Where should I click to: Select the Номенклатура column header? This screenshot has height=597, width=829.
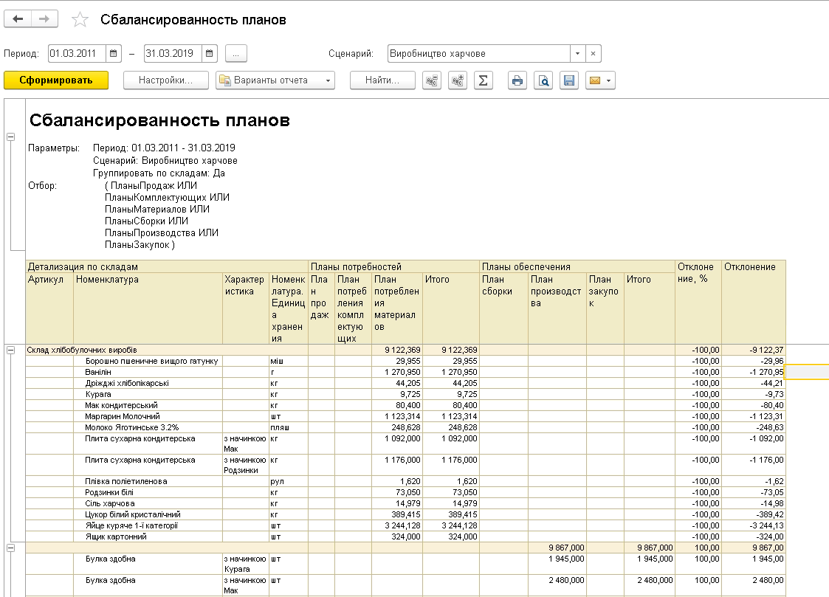point(148,308)
